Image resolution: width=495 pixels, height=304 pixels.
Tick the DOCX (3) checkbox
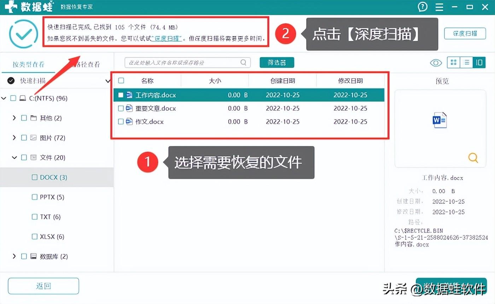pyautogui.click(x=35, y=177)
